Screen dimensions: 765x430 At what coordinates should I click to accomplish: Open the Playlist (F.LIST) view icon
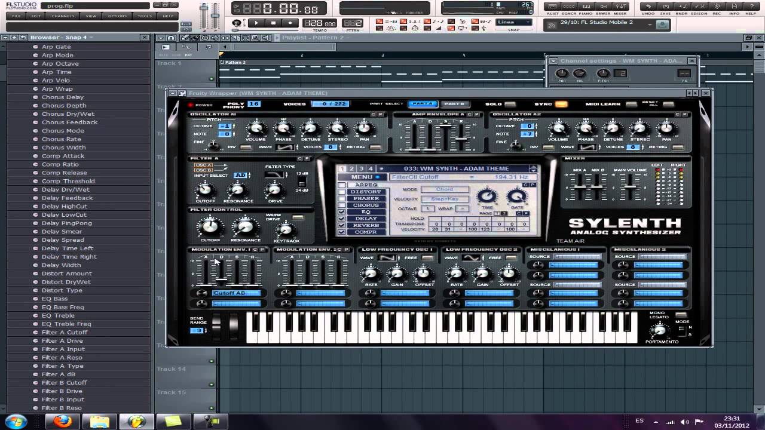(552, 7)
